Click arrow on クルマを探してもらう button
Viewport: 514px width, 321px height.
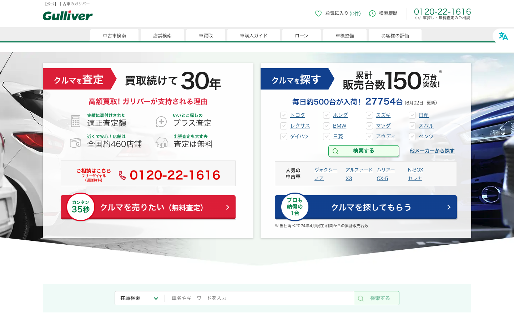click(x=449, y=207)
